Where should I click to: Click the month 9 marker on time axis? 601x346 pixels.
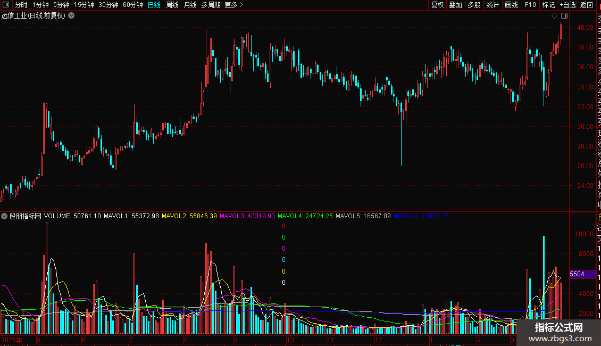click(x=236, y=340)
